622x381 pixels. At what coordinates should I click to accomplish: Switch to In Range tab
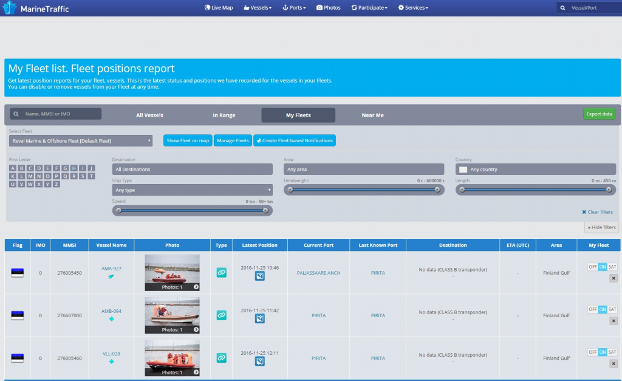[x=224, y=115]
